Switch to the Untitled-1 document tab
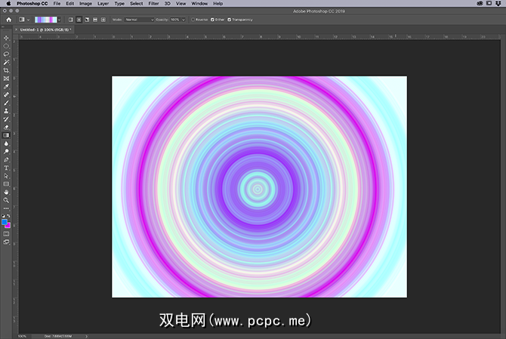506x339 pixels. [x=42, y=29]
